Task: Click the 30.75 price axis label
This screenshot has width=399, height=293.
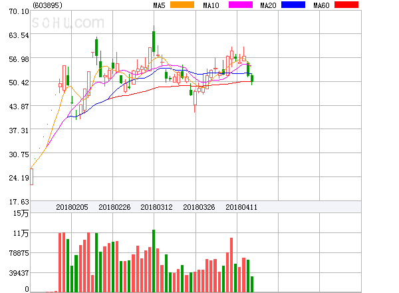Action: coord(19,154)
